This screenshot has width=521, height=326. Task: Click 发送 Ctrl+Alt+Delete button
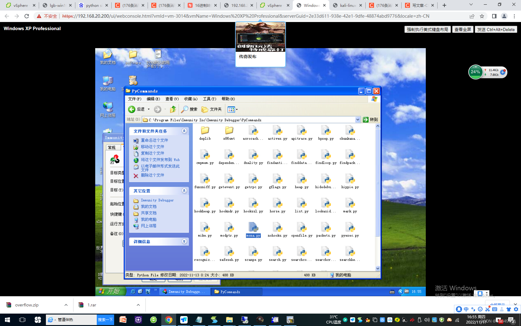(x=496, y=29)
